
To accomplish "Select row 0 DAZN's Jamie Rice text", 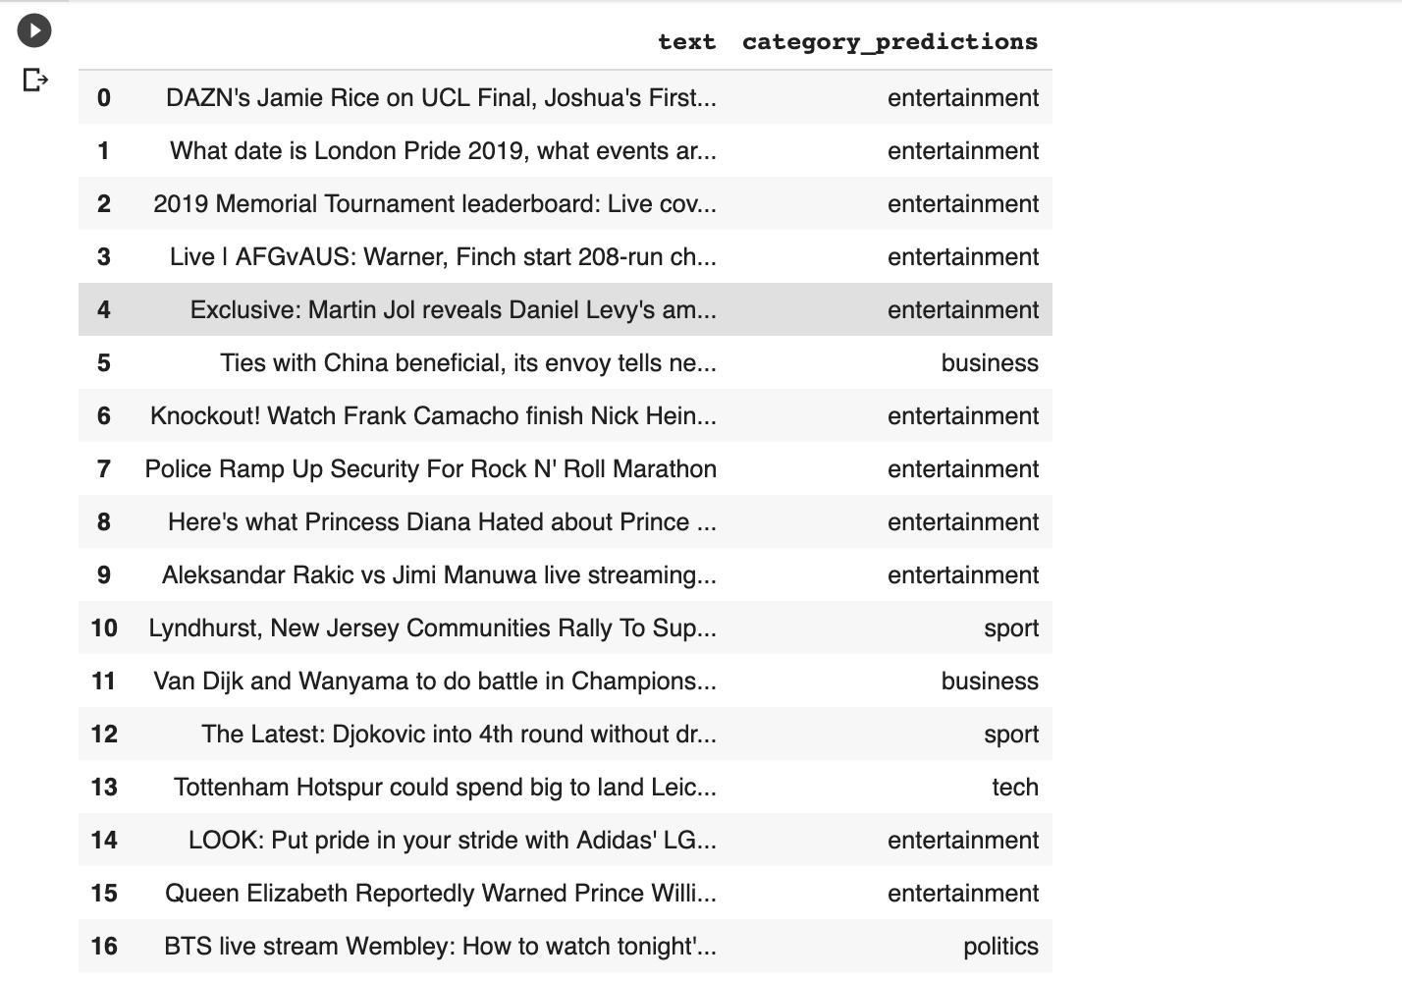I will (x=441, y=98).
